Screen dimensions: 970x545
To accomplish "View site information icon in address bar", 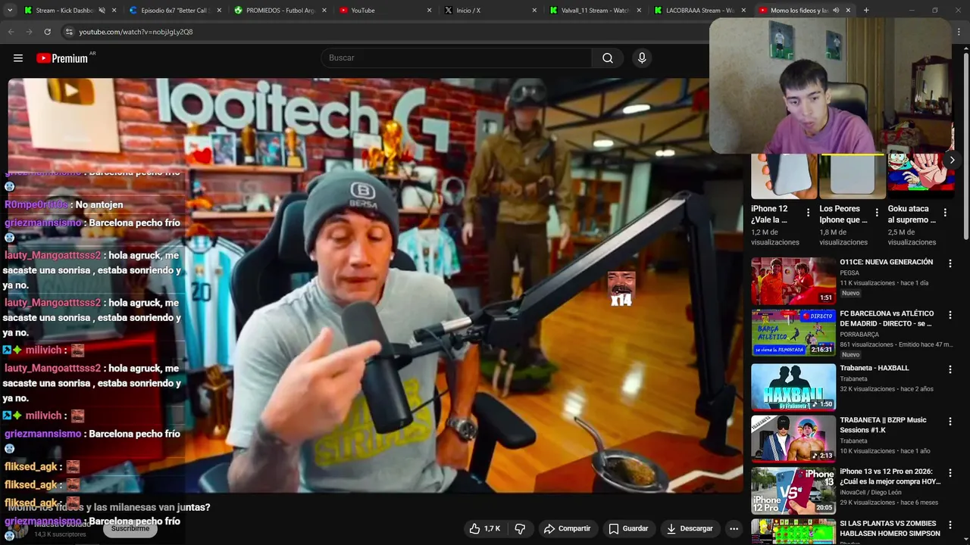I will [x=69, y=32].
